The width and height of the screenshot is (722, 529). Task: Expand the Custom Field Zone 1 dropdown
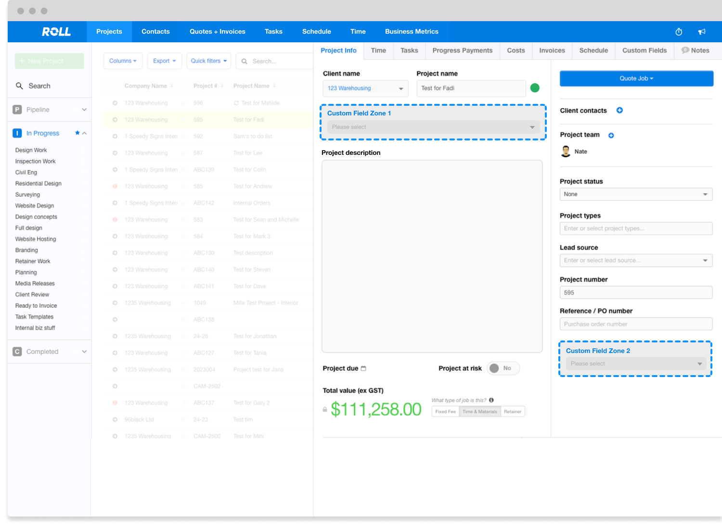tap(433, 127)
